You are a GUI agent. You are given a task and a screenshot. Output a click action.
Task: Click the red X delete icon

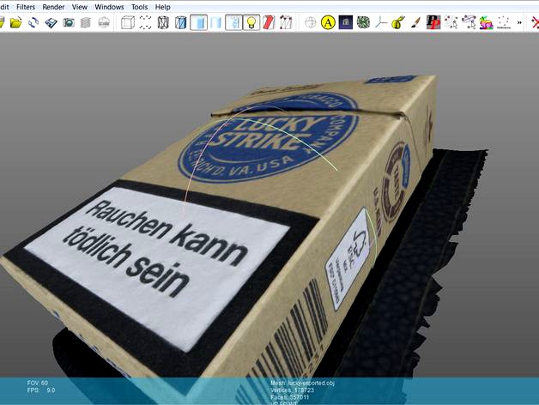tap(535, 22)
